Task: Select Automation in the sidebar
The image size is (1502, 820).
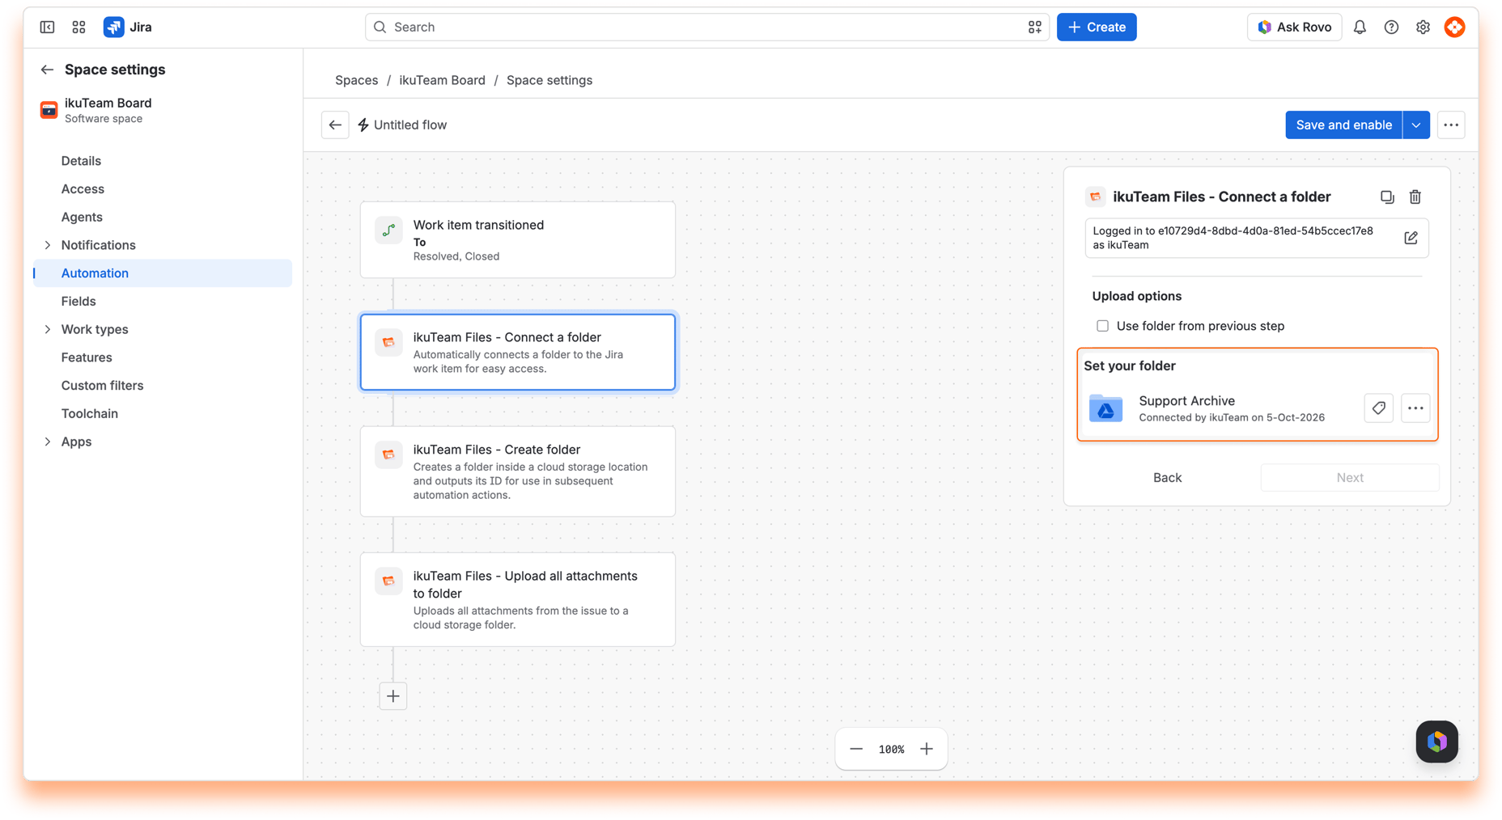Action: (162, 273)
